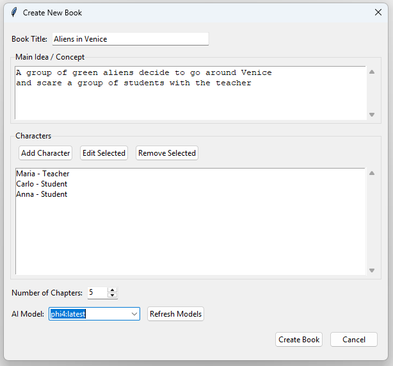393x366 pixels.
Task: Click inside the Main Idea text area
Action: 191,93
